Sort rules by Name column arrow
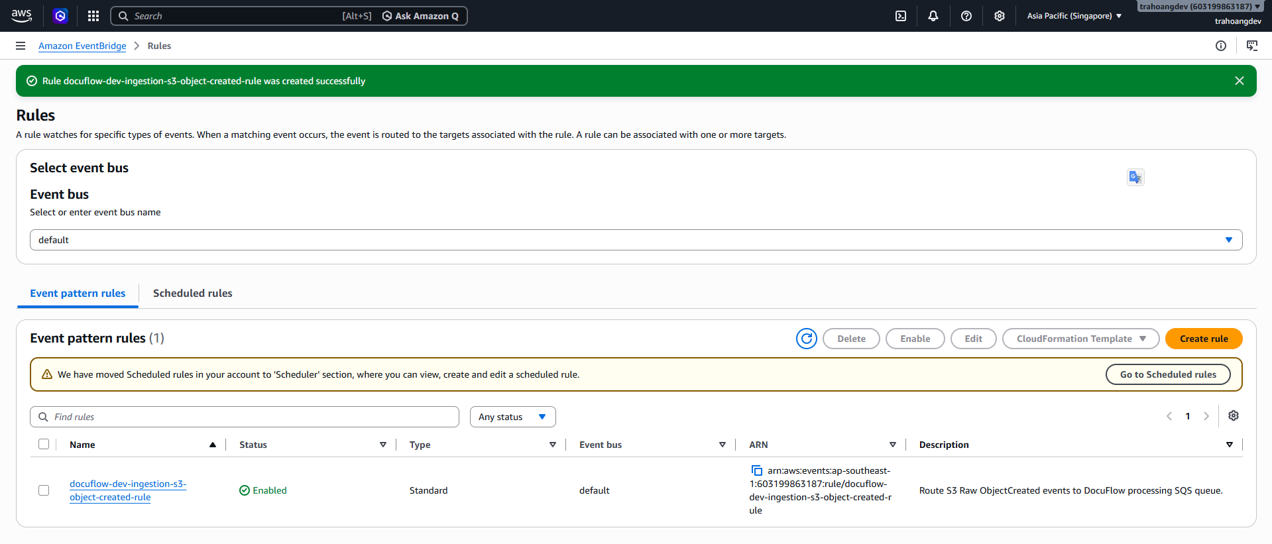Viewport: 1272px width, 544px height. 213,445
